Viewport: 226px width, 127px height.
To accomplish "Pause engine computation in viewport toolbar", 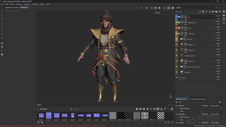I will click(x=146, y=8).
